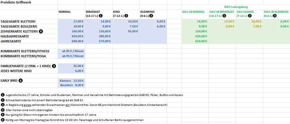Select the 35,00 € Familienkarte price cell

(71, 66)
